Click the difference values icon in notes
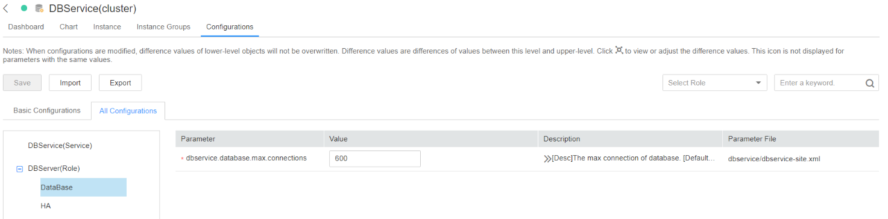The image size is (888, 219). tap(619, 51)
